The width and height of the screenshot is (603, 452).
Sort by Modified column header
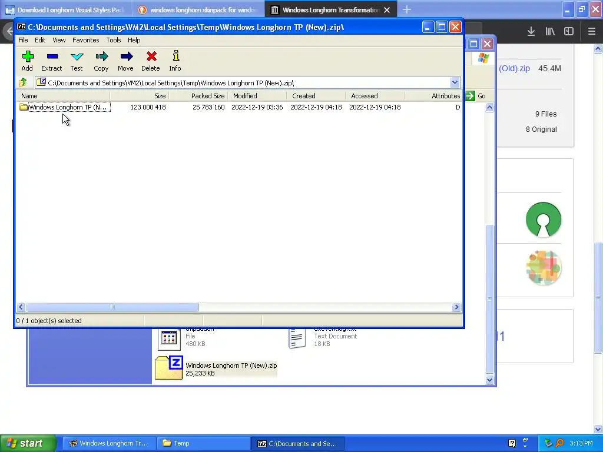[257, 96]
